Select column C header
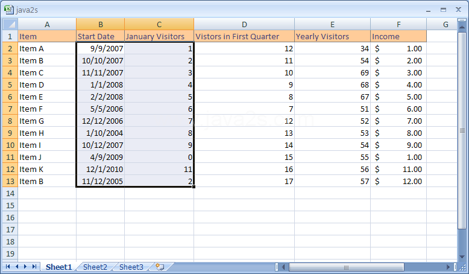The image size is (469, 274). click(x=159, y=24)
